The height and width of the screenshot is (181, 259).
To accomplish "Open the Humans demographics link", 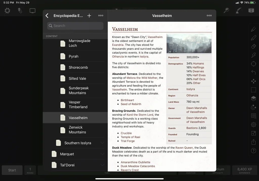I will point(198,64).
